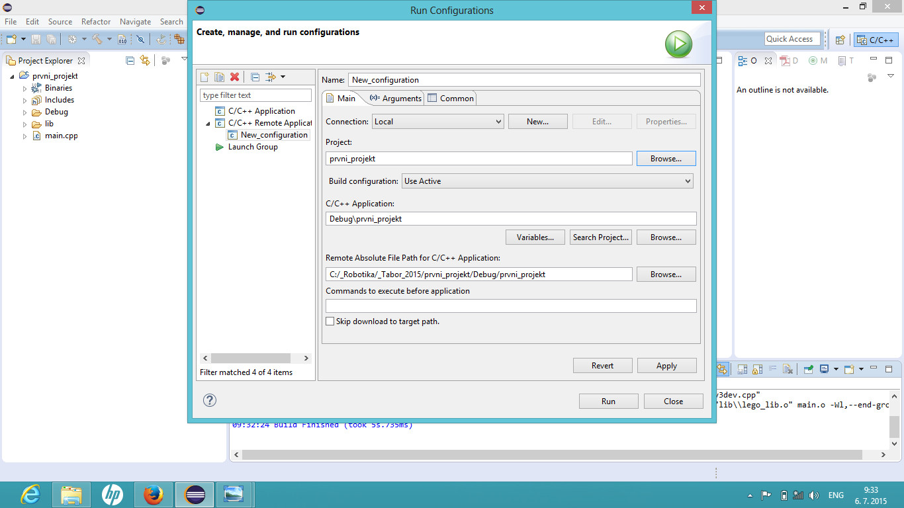Screen dimensions: 904x508
Task: Click the New launch configuration icon
Action: point(205,77)
